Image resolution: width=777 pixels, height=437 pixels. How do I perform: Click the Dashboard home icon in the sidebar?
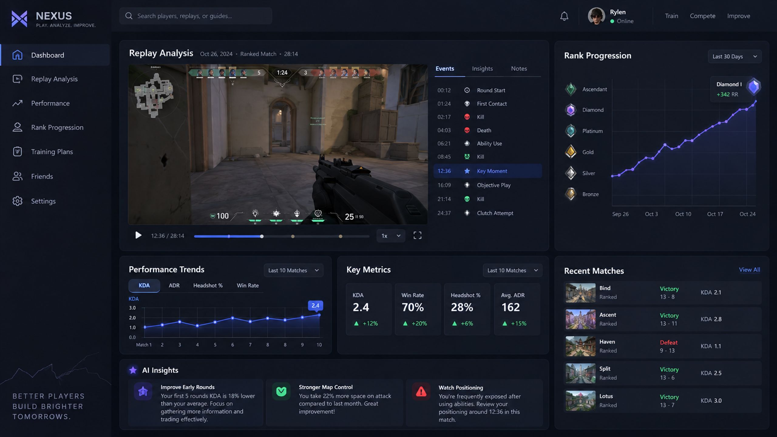pos(17,55)
